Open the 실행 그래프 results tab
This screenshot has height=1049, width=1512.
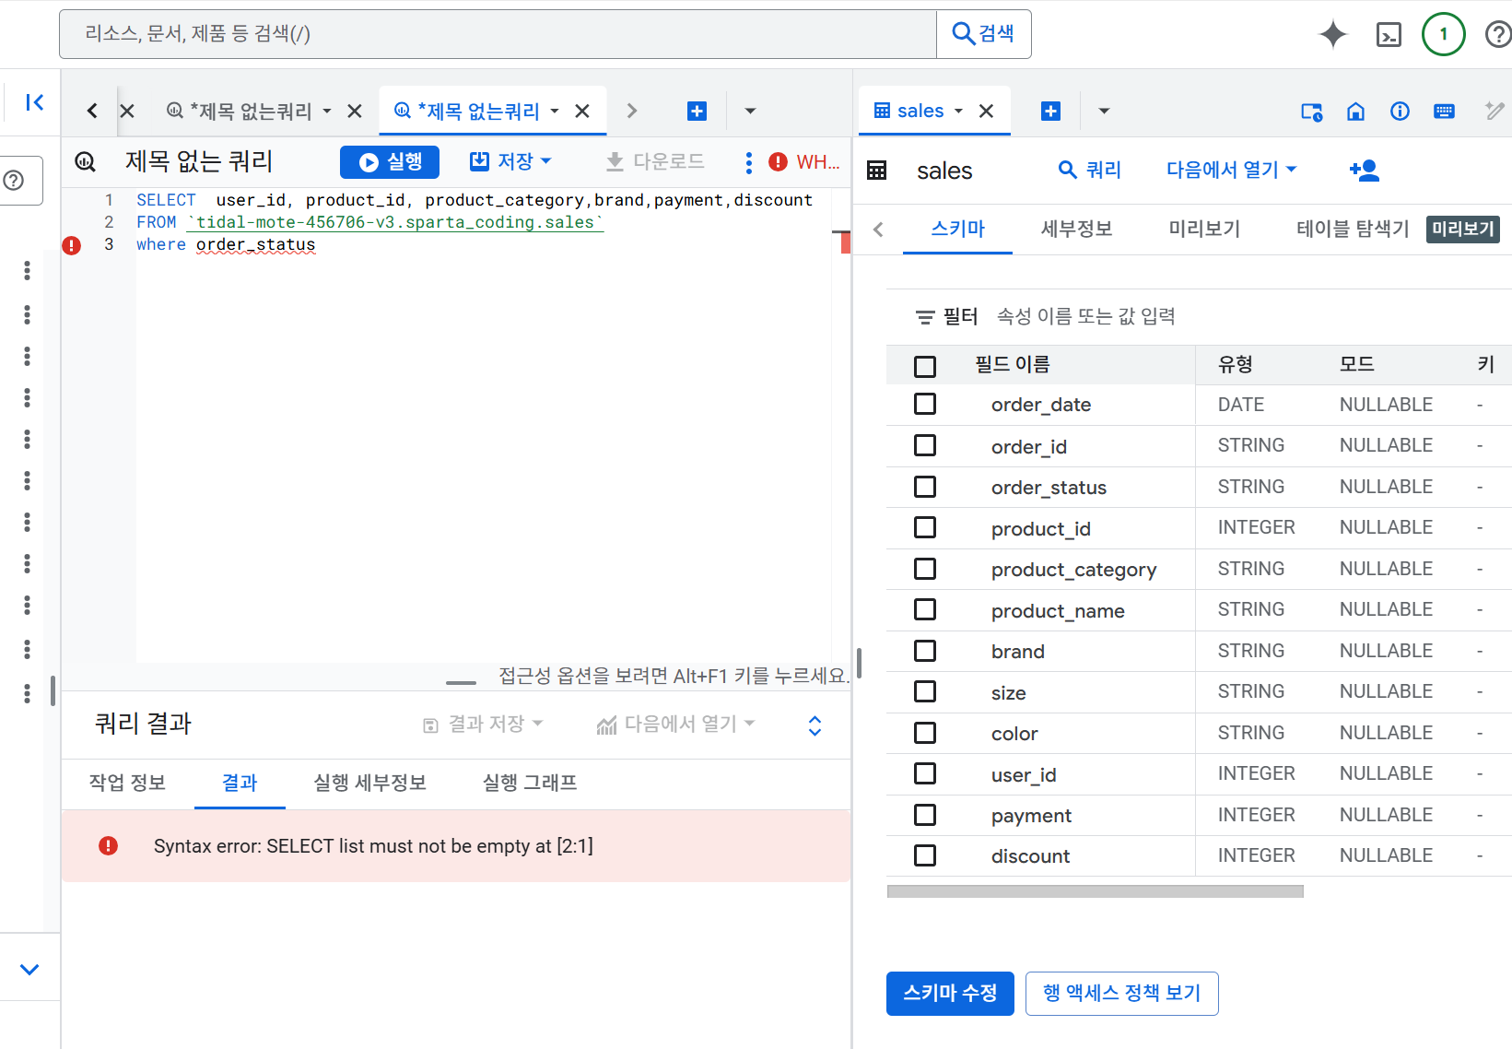pyautogui.click(x=530, y=784)
